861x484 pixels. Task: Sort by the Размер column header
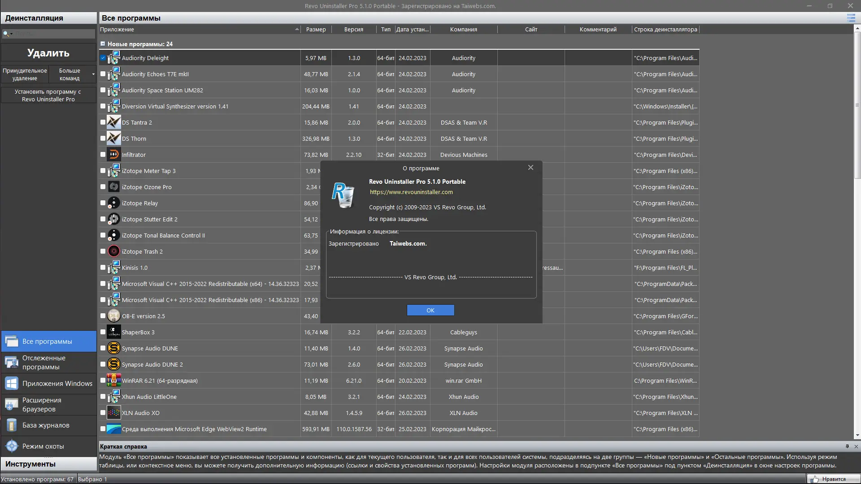[316, 29]
